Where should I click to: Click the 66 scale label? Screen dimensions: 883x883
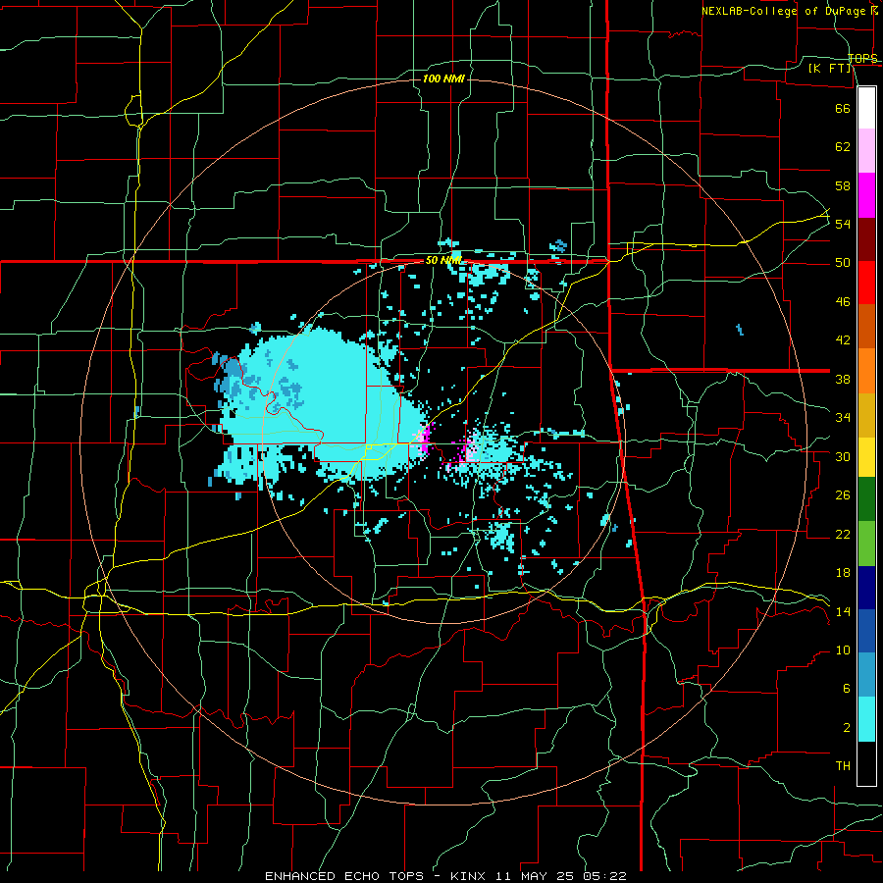tap(843, 108)
